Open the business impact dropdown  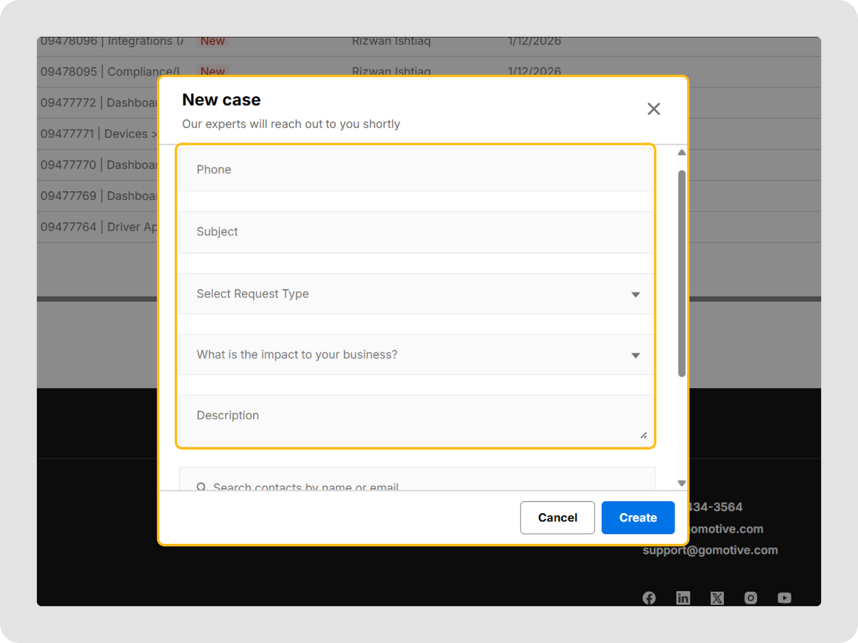point(635,355)
